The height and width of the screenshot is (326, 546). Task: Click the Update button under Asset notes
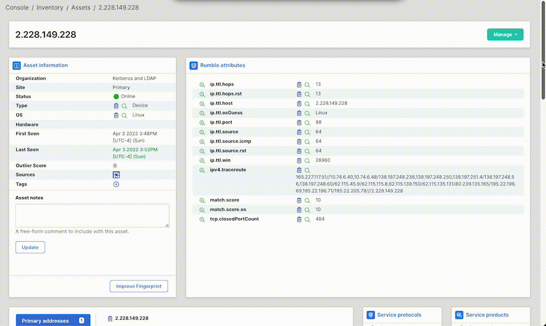click(x=30, y=247)
